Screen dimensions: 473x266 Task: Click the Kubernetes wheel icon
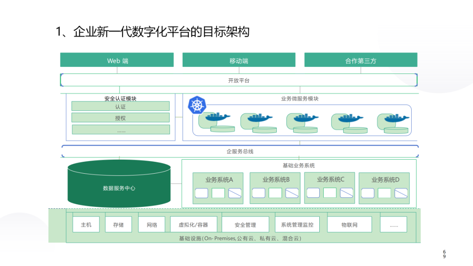pos(197,105)
